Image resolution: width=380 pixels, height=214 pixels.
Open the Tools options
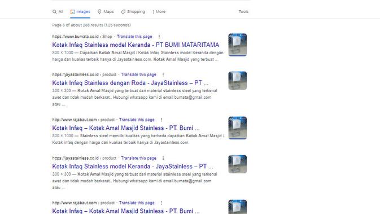(243, 12)
